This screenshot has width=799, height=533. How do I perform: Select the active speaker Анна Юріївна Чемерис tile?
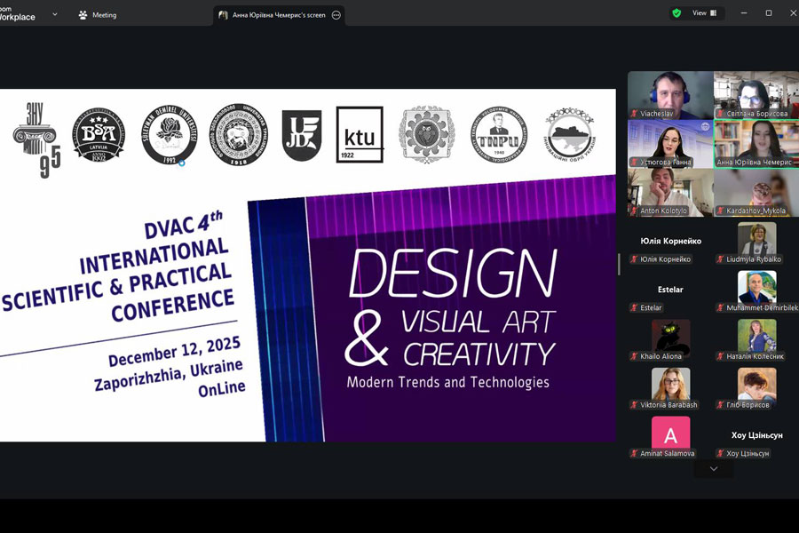coord(755,142)
